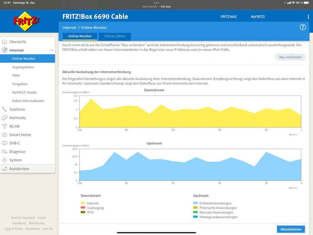Click the Neu verbinden button
Screen dimensions: 313x235
[x=290, y=57]
